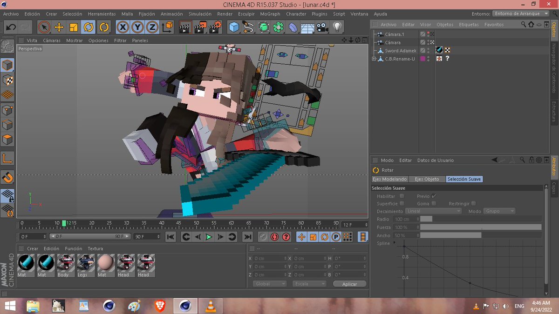Switch to Points mode

coord(7,110)
